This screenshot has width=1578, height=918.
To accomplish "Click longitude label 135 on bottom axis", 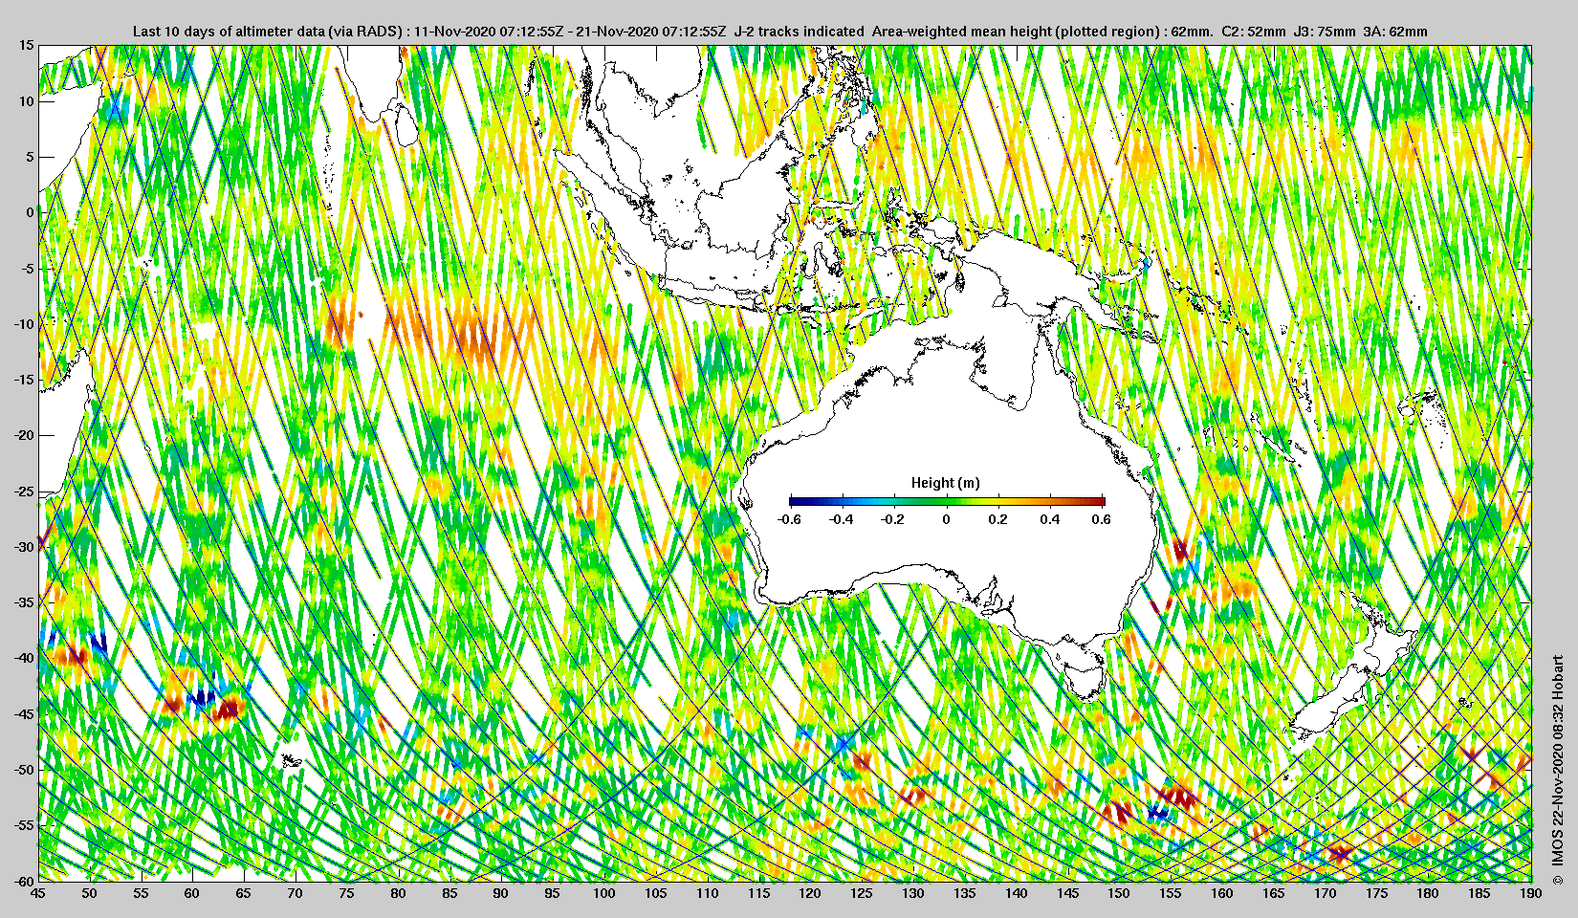I will coord(964,893).
